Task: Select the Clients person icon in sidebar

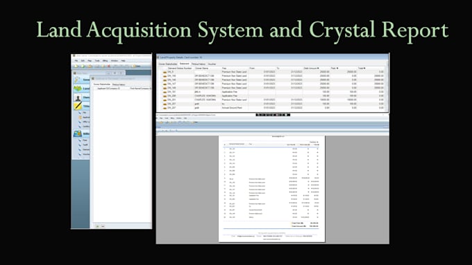Action: coord(78,98)
